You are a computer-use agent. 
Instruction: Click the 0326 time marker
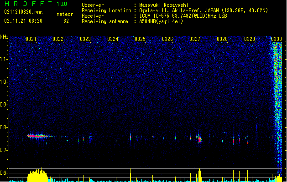pos(167,39)
